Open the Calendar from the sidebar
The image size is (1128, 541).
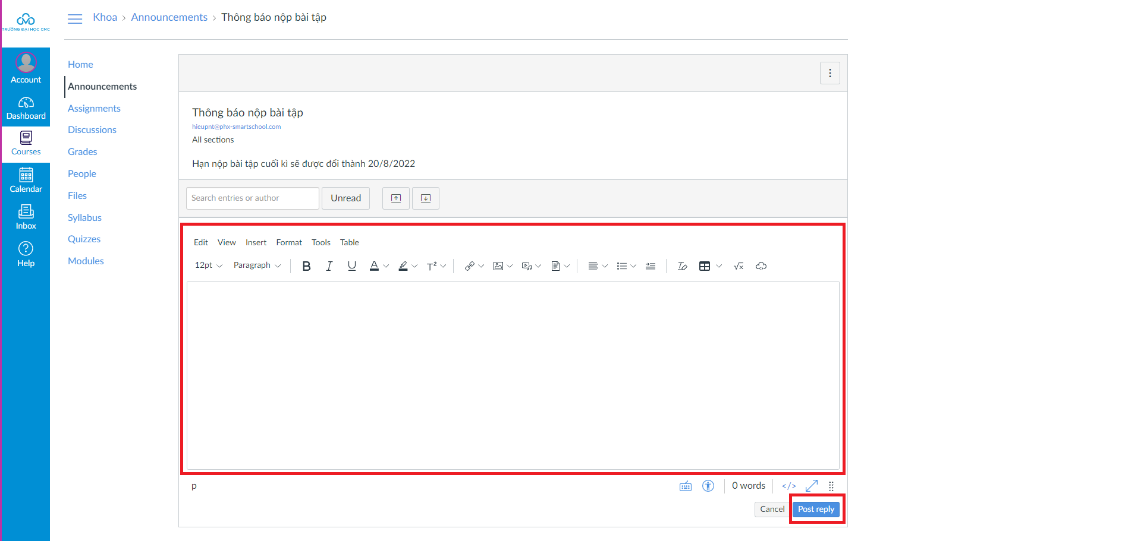(26, 181)
